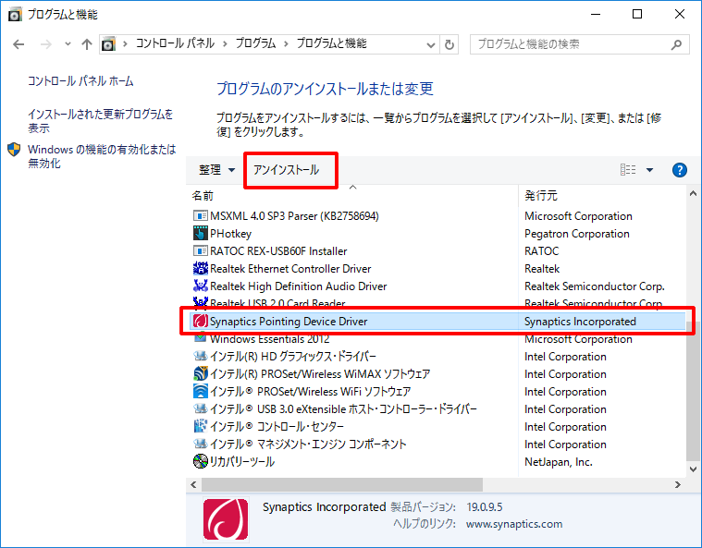Click the window title bar program icon
Screen dimensions: 702x548
tap(14, 14)
